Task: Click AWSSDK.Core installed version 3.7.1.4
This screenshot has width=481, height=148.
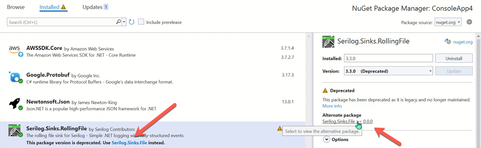Action: 287,48
